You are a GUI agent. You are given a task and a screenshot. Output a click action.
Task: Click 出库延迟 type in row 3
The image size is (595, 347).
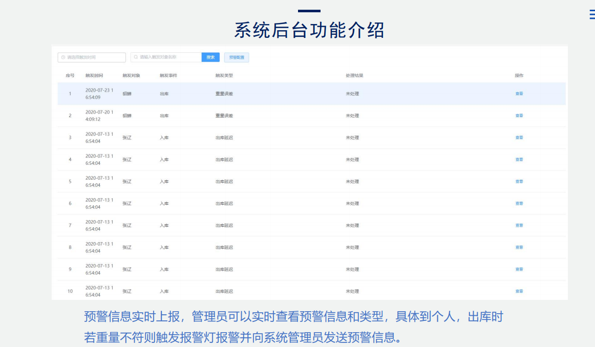point(224,138)
